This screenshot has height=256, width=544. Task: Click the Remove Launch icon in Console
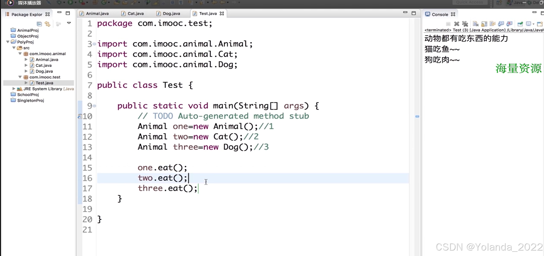[x=457, y=24]
